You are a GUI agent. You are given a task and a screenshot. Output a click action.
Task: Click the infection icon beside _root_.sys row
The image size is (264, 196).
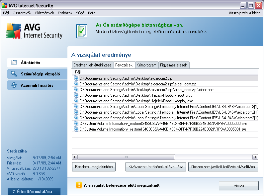76,95
